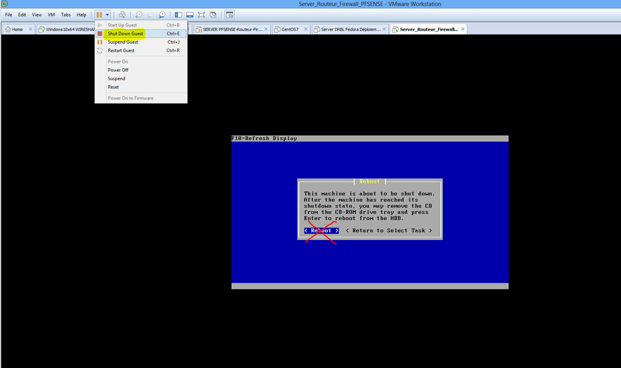Image resolution: width=621 pixels, height=368 pixels.
Task: Toggle the library sidebar panel icon
Action: (178, 15)
